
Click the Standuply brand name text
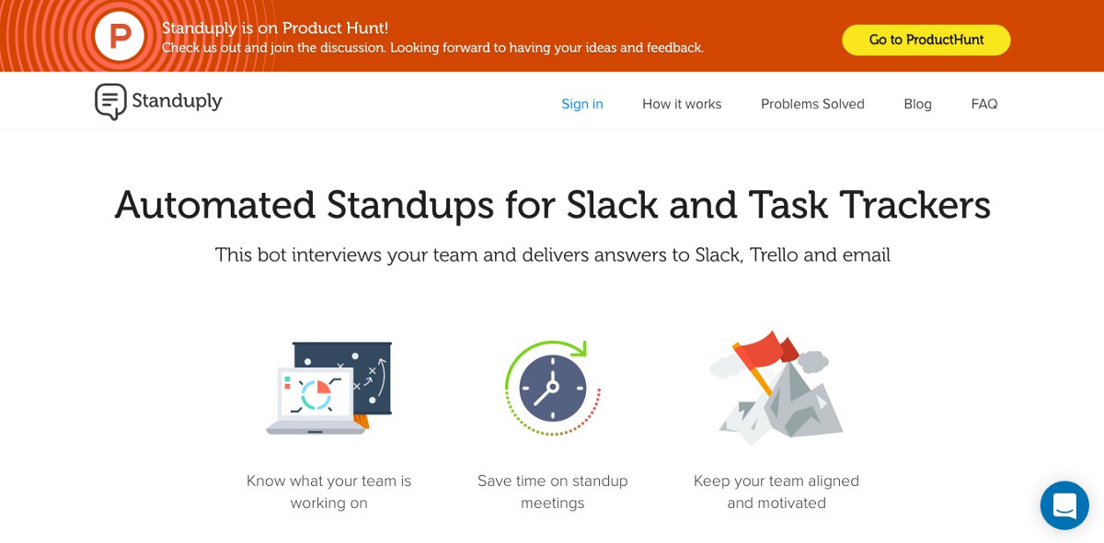(177, 100)
